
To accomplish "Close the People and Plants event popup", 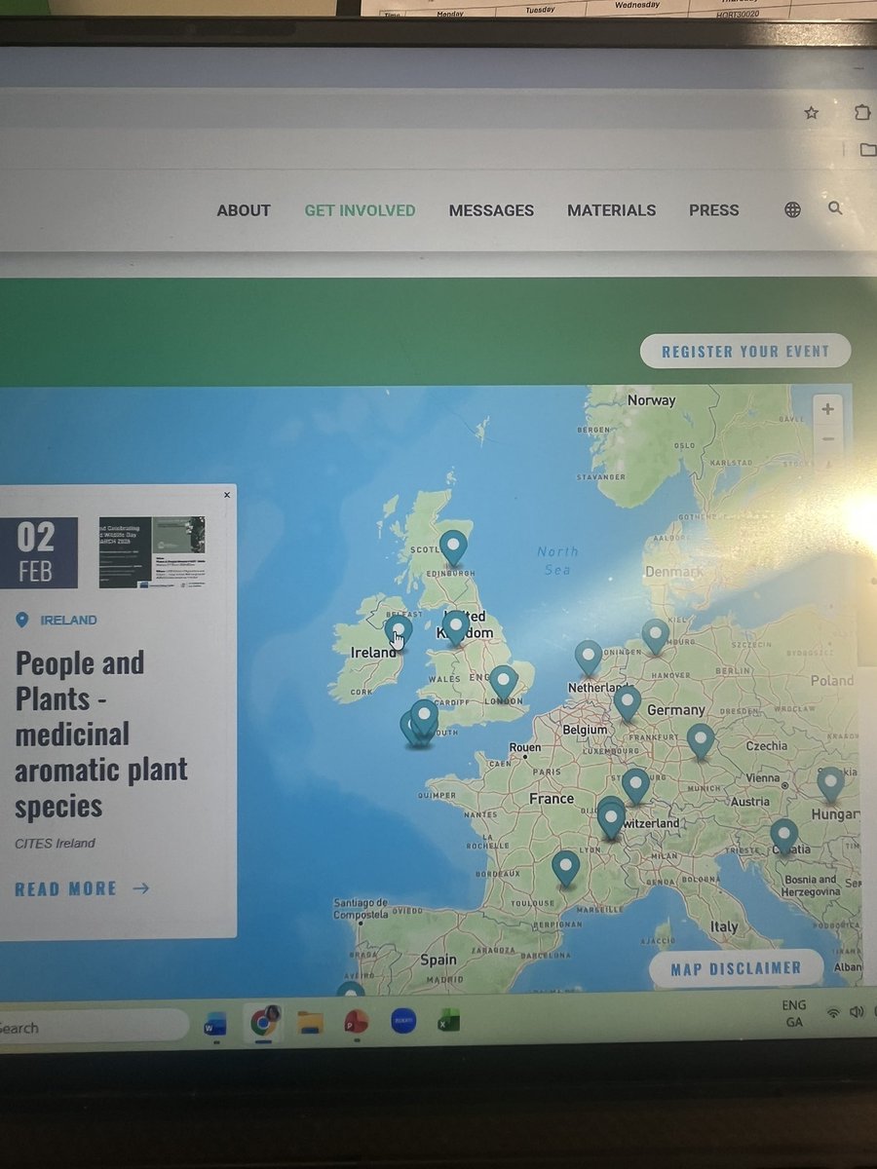I will [x=226, y=494].
